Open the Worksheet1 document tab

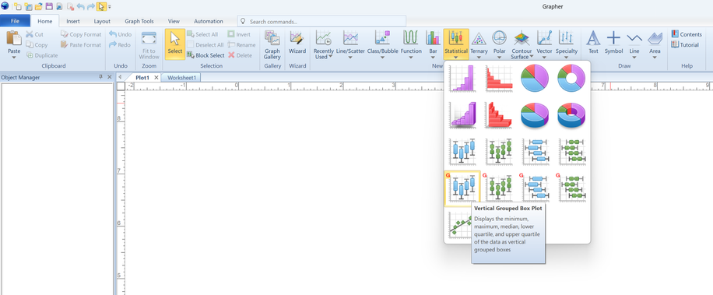[x=181, y=78]
